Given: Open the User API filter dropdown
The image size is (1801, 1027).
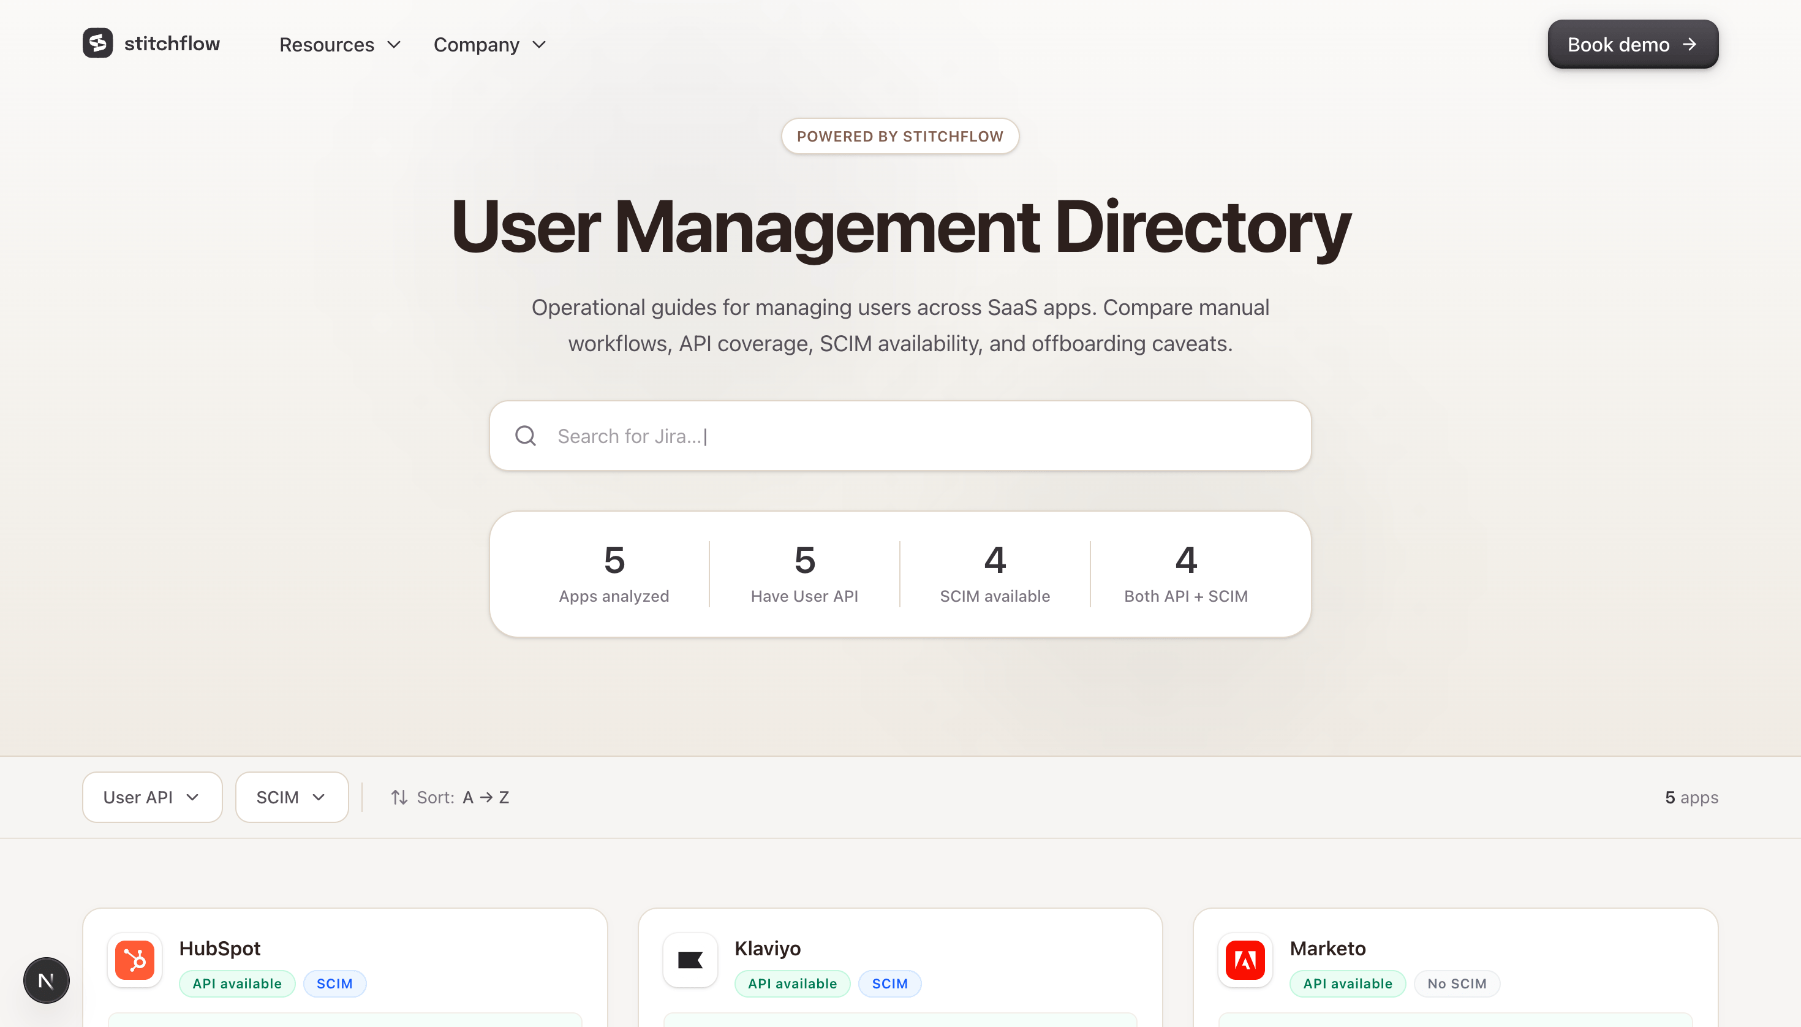Looking at the screenshot, I should coord(153,797).
